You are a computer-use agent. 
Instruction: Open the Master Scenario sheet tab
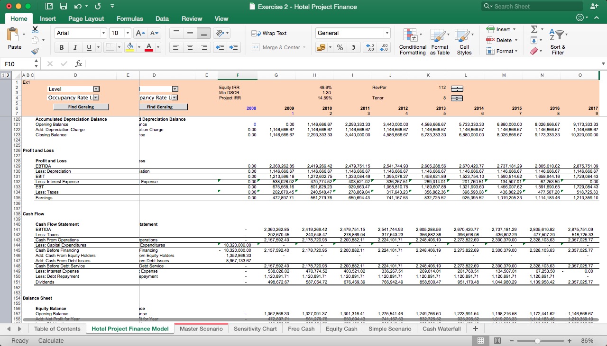[x=201, y=328]
